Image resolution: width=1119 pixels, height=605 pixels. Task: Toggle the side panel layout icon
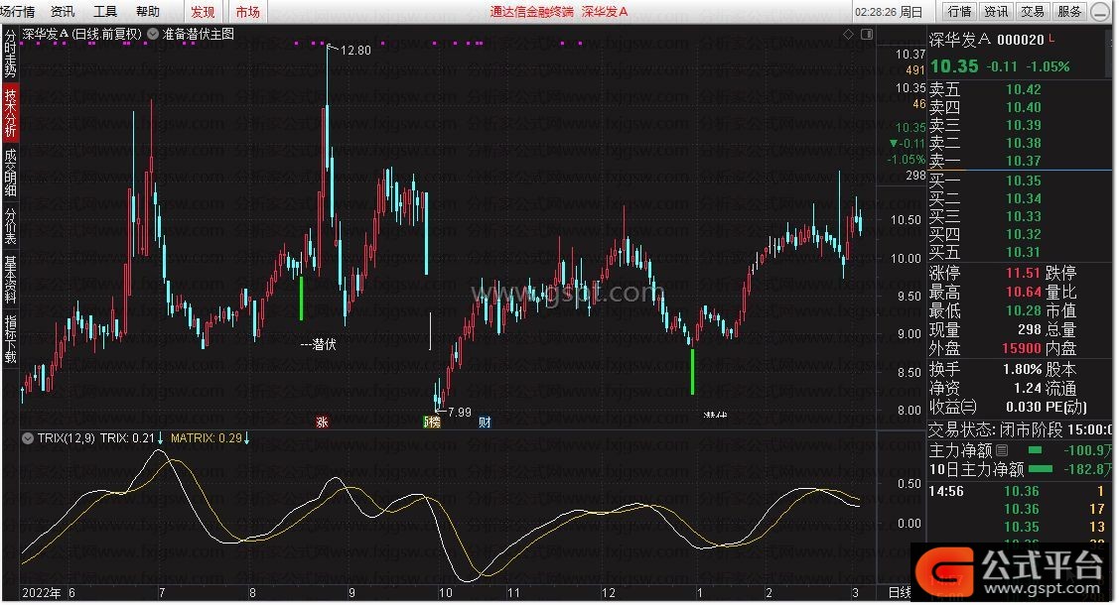click(867, 34)
